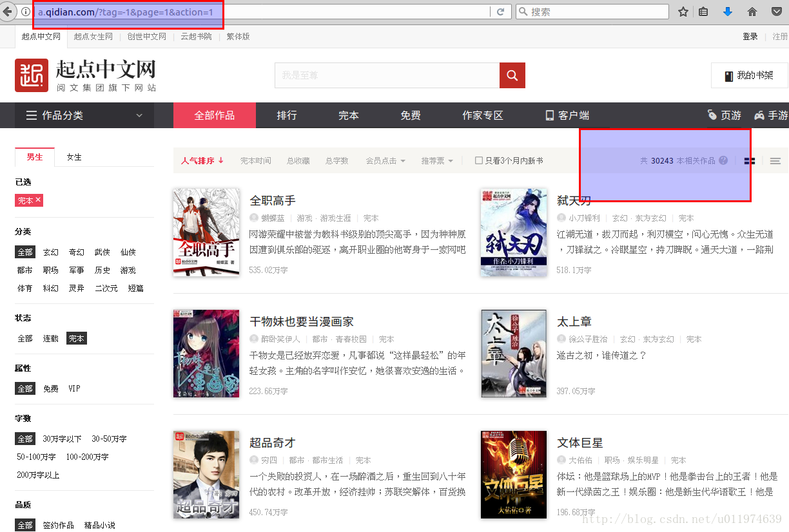Viewport: 789px width, 532px height.
Task: Open the 客户端 client download menu
Action: [567, 115]
